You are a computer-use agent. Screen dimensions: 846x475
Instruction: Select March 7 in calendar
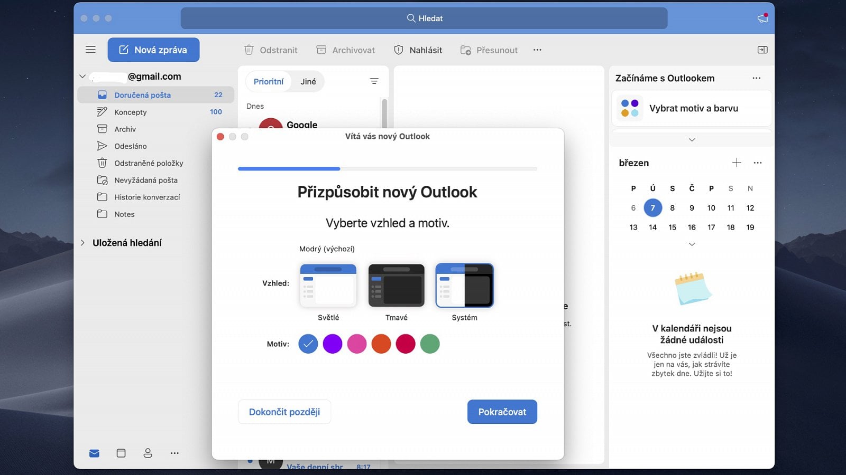tap(653, 208)
